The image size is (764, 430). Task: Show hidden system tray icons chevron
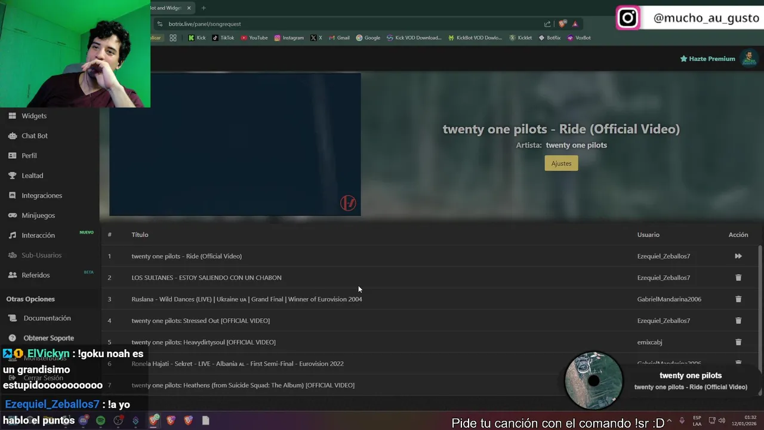point(668,420)
